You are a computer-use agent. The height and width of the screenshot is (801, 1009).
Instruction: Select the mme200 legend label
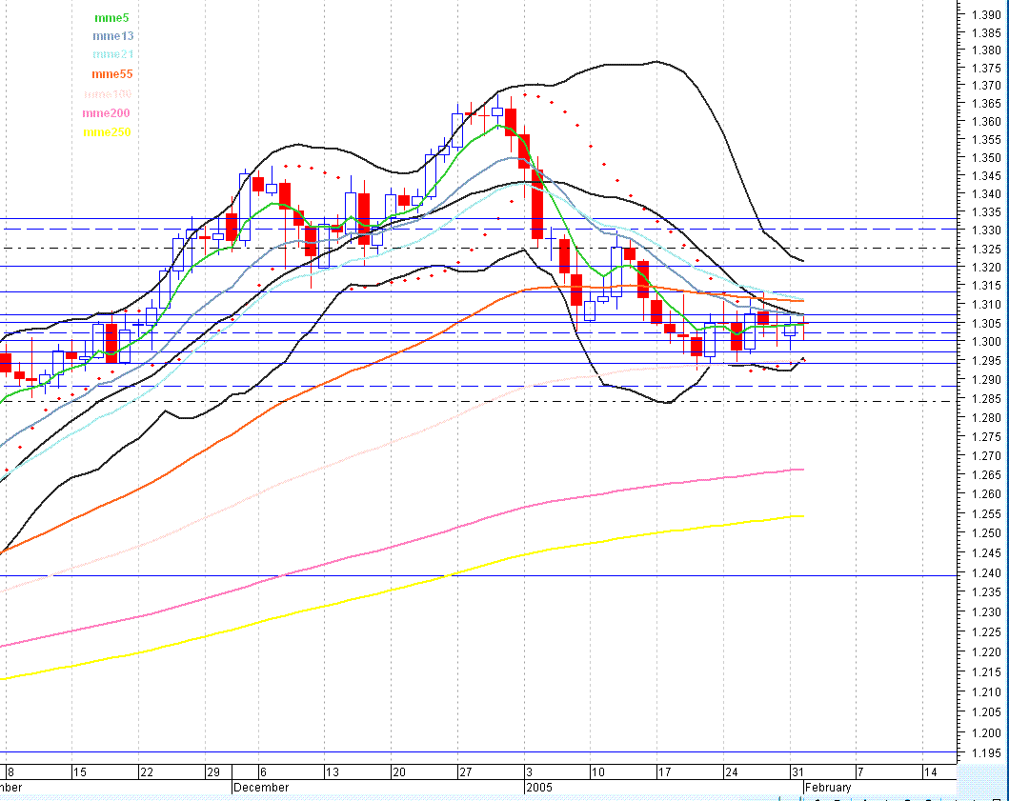click(x=106, y=113)
